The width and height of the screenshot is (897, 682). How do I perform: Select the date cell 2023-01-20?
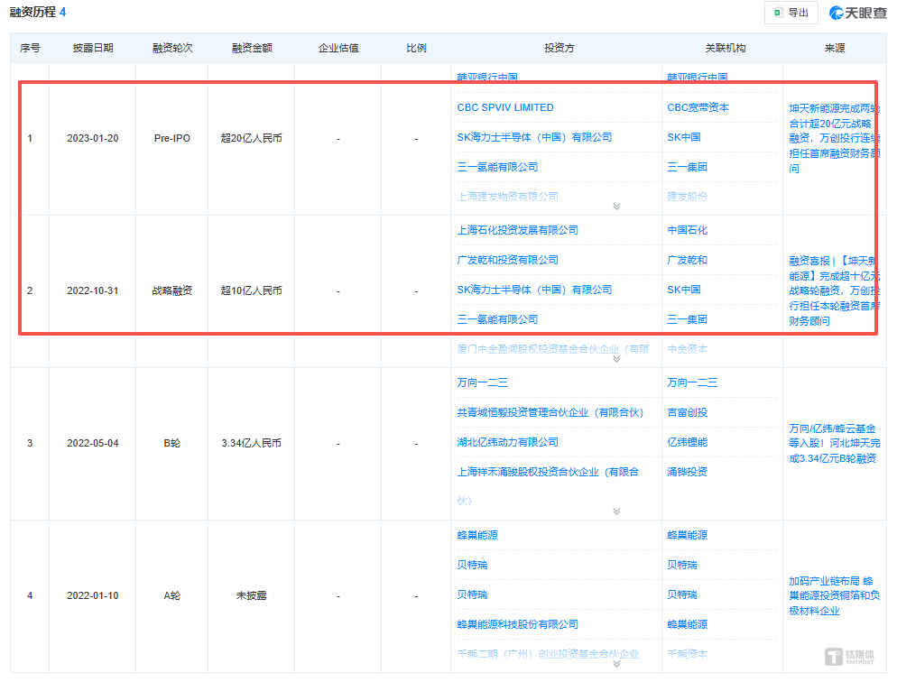(93, 138)
